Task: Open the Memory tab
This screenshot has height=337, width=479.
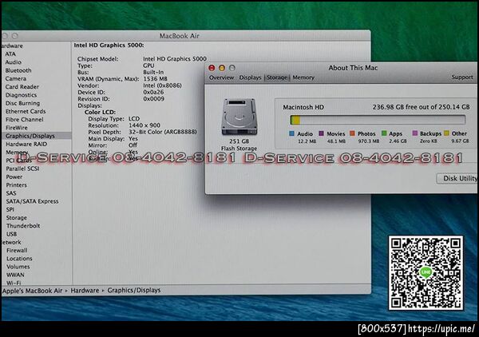Action: pos(303,77)
